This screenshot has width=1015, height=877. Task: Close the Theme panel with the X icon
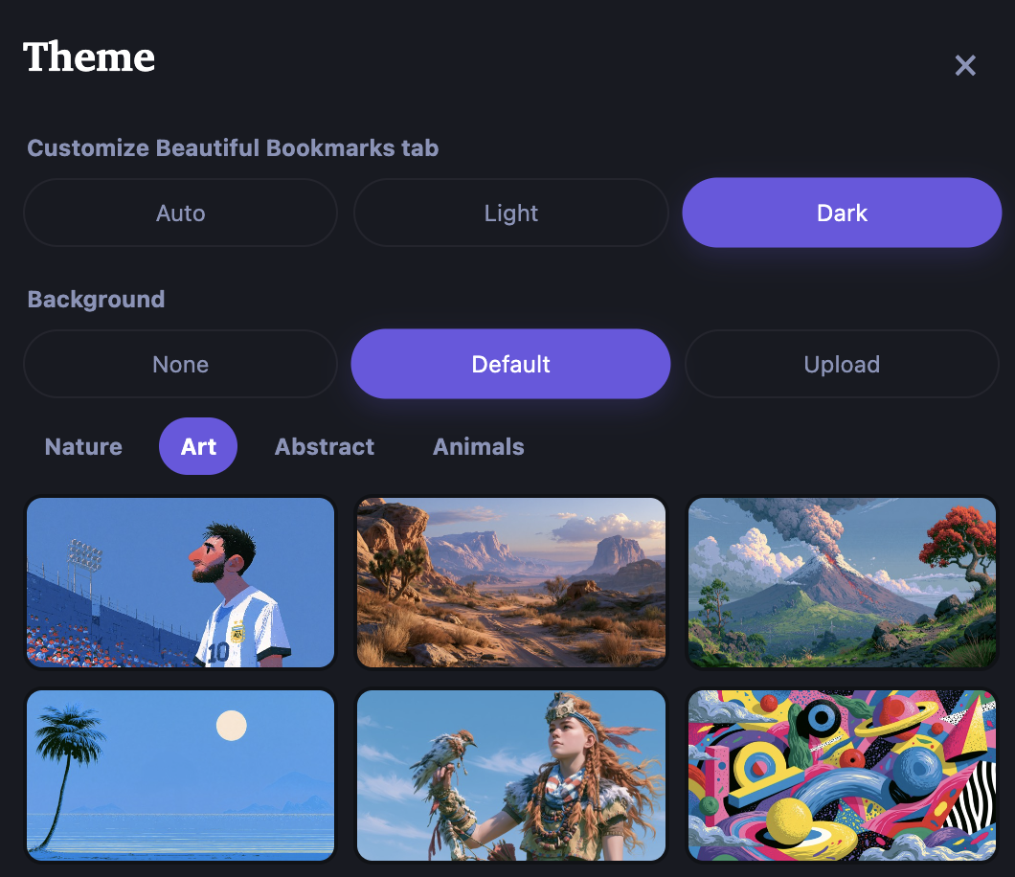pyautogui.click(x=964, y=65)
